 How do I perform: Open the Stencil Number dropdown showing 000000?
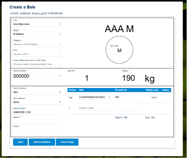tap(38, 76)
